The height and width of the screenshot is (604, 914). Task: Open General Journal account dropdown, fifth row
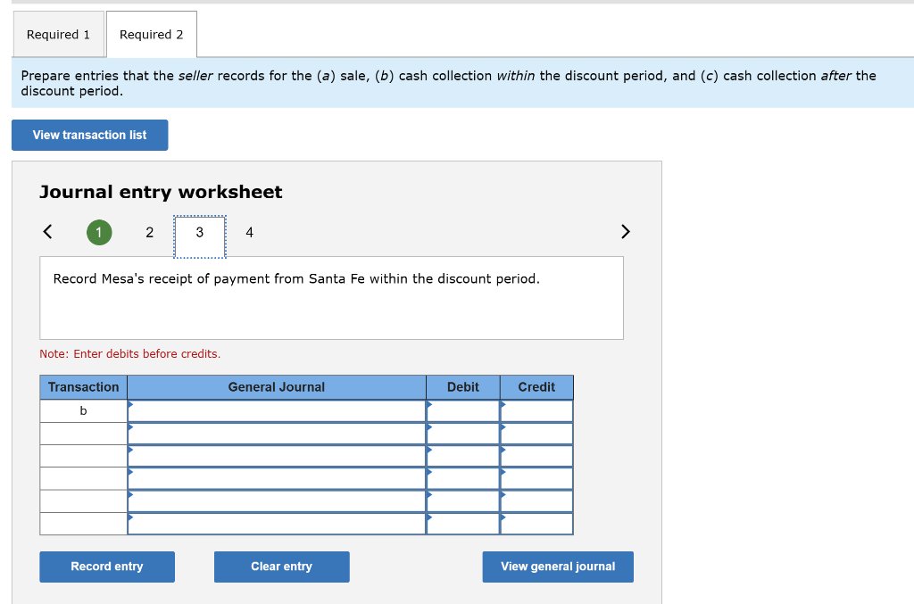tap(277, 501)
